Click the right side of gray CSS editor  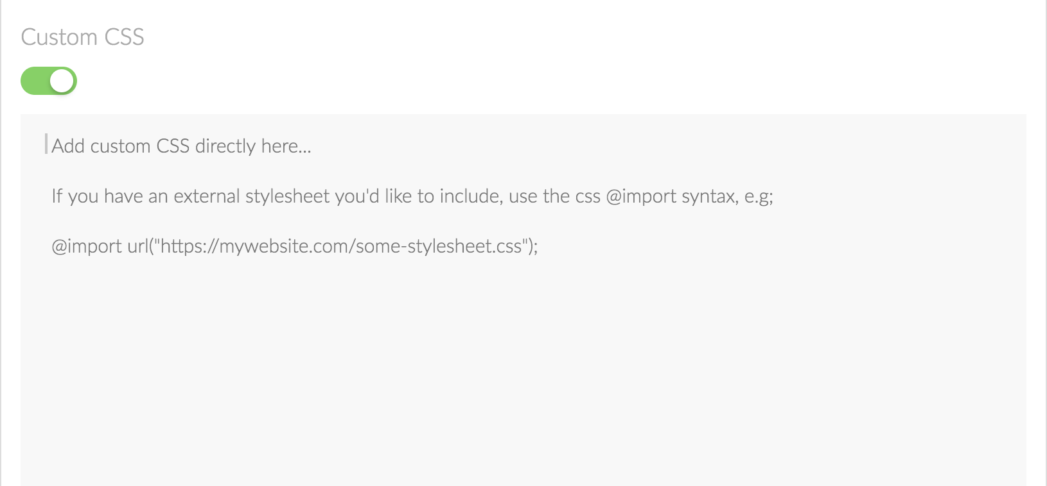point(931,301)
